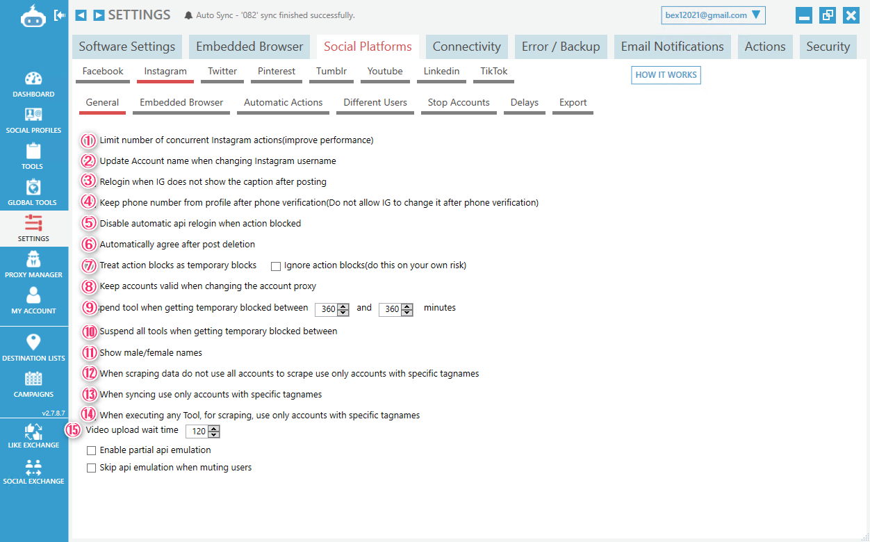Image resolution: width=870 pixels, height=542 pixels.
Task: Maximize the application window
Action: click(828, 15)
